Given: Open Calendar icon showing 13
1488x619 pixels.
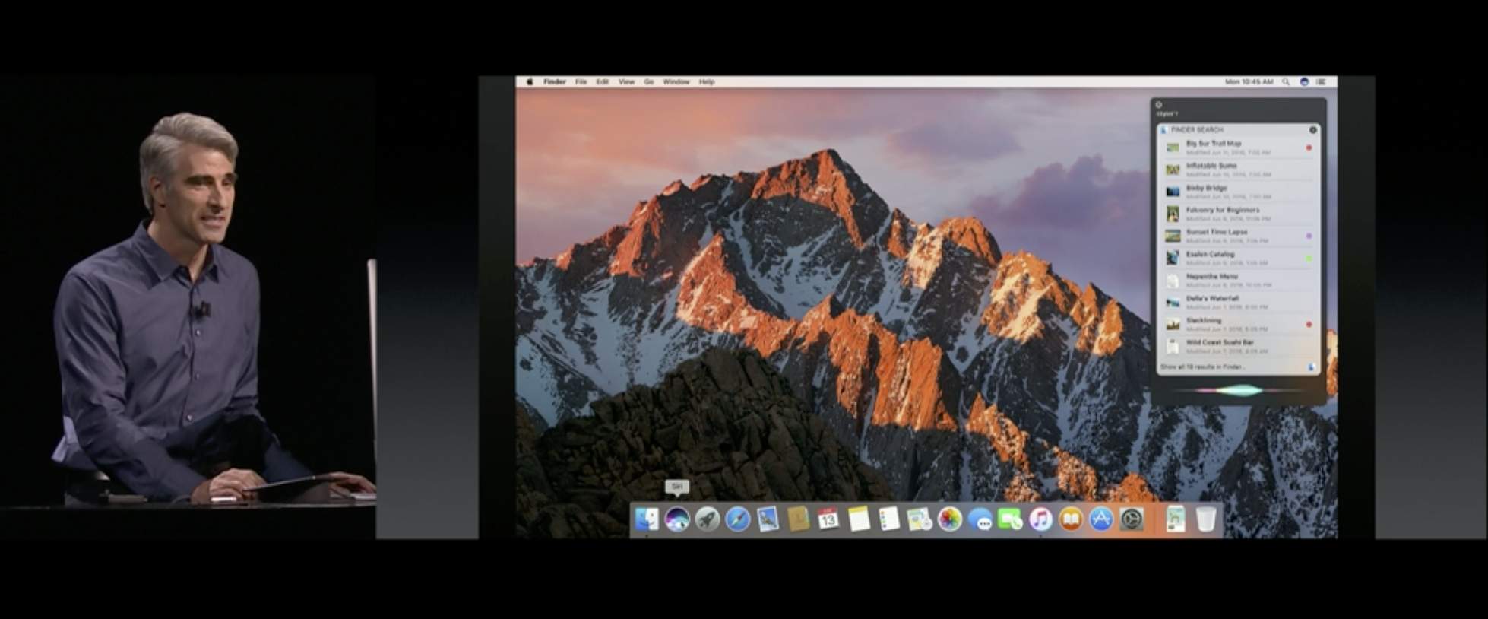Looking at the screenshot, I should click(x=828, y=520).
